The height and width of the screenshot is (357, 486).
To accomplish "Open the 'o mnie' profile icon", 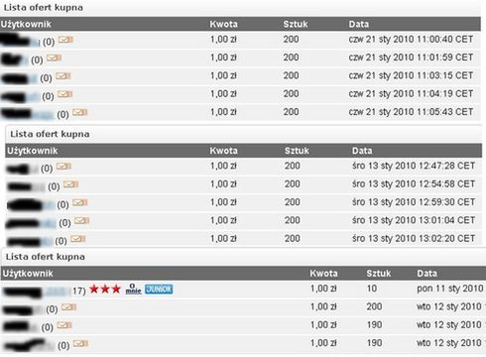I will tap(133, 289).
